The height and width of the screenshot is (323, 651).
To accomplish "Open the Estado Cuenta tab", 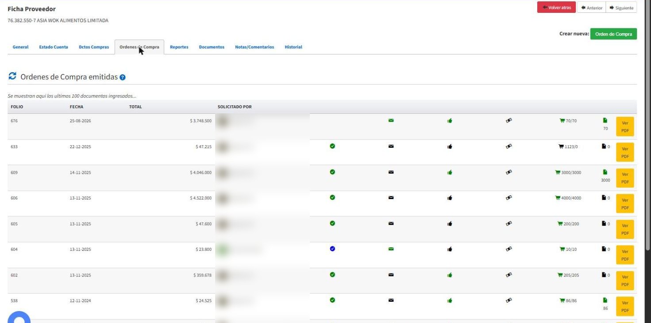I will tap(54, 47).
